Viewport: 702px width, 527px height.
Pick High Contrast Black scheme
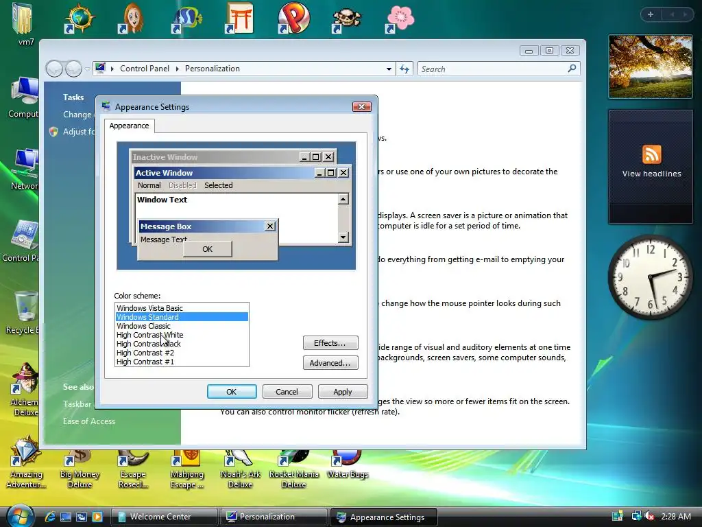coord(181,344)
